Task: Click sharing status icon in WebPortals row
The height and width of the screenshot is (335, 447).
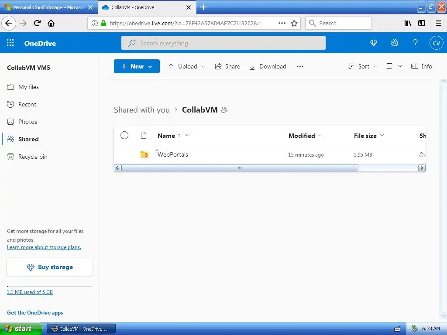Action: pyautogui.click(x=422, y=155)
